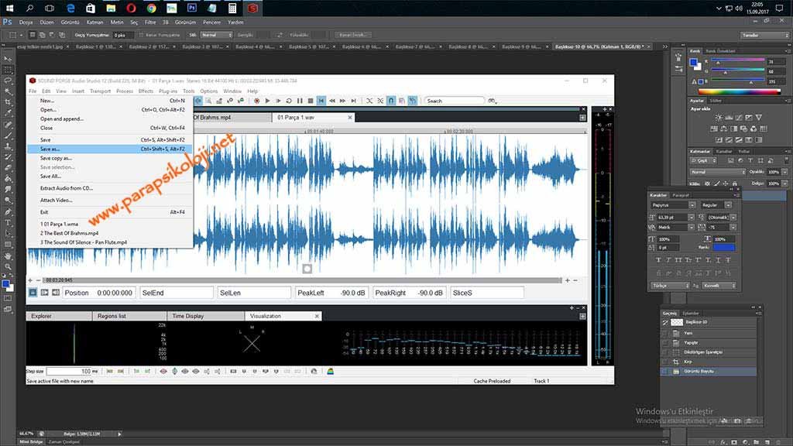Screen dimensions: 793x446
Task: Select Photoshop Horizontal Type tool
Action: (x=8, y=223)
